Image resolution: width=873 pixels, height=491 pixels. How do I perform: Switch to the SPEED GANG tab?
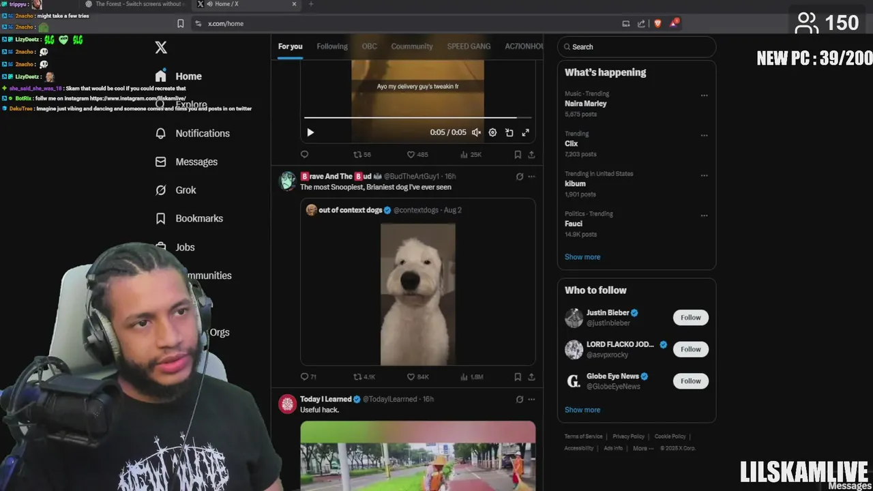point(469,46)
